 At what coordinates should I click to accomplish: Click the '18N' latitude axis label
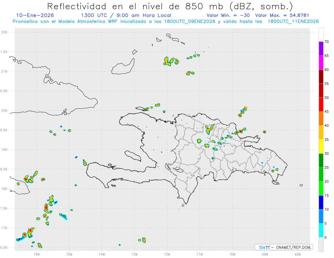click(5, 189)
